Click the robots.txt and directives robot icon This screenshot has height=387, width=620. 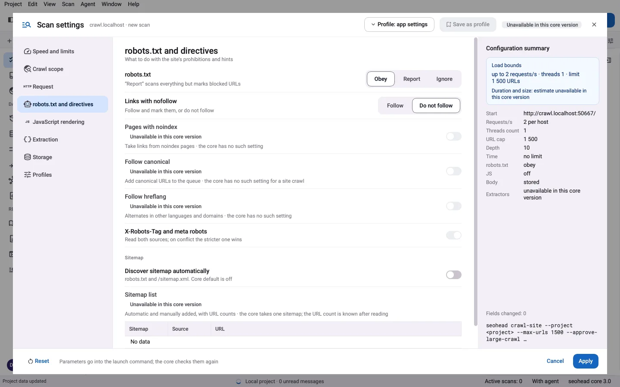pyautogui.click(x=28, y=104)
